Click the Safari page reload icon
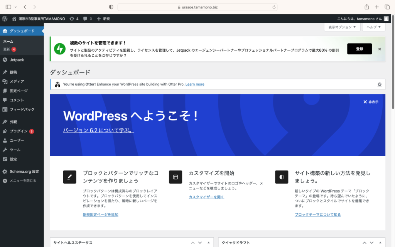Screen dimensions: 395x247 (x=274, y=7)
